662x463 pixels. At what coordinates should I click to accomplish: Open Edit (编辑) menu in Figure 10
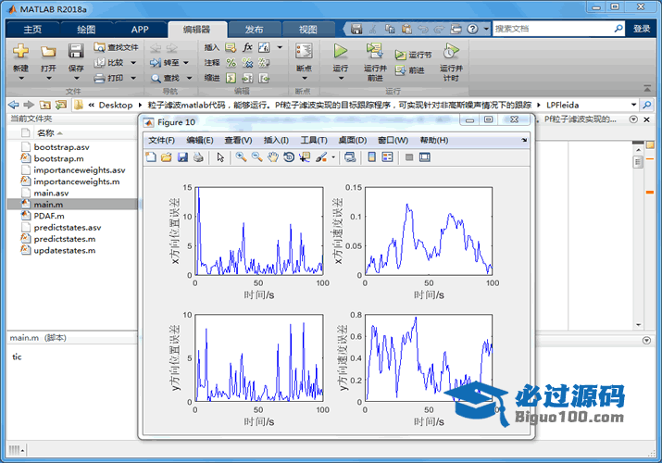click(x=200, y=140)
